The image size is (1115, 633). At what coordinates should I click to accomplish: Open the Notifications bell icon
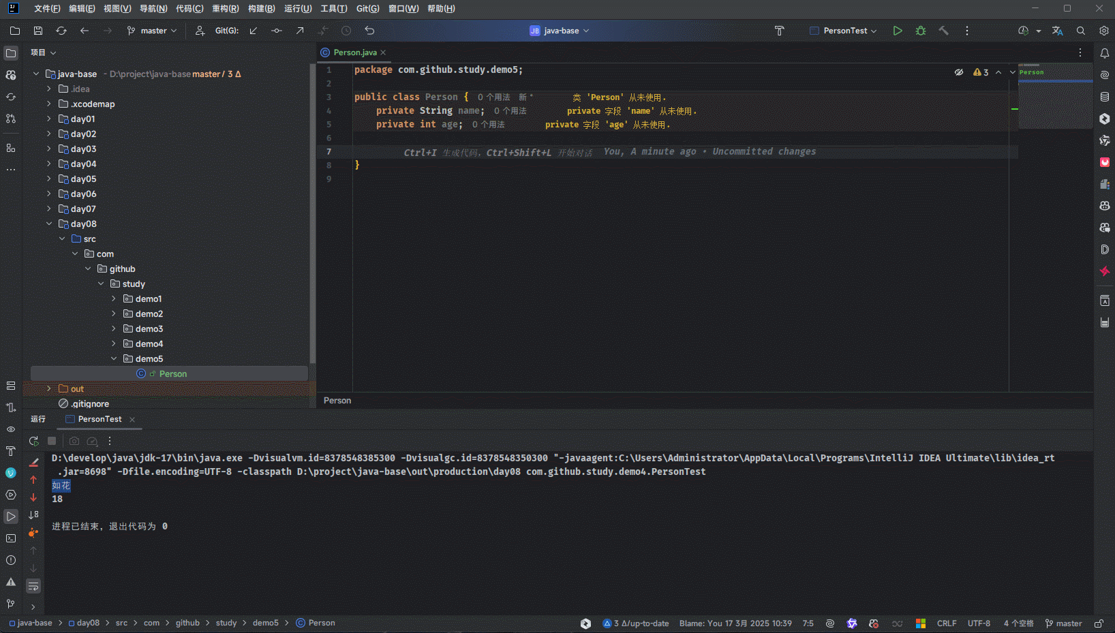click(1105, 53)
